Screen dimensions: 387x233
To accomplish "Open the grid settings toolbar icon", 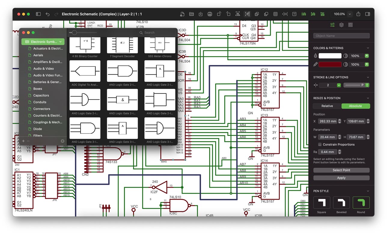I will coord(275,14).
